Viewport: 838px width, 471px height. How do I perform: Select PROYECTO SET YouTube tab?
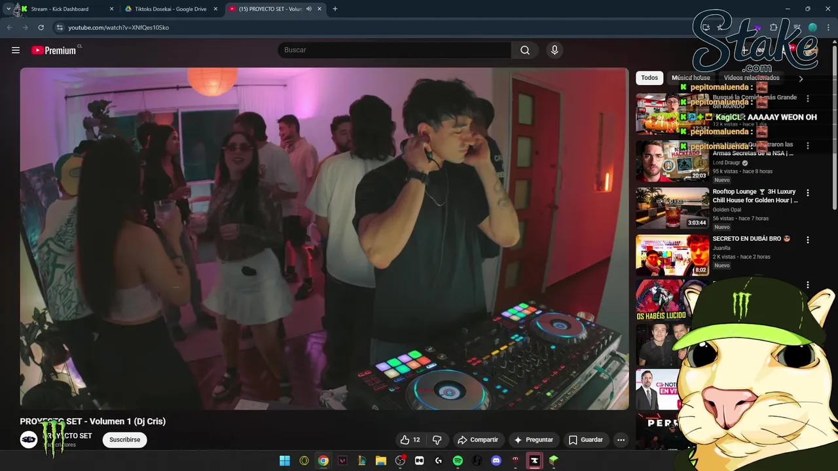pyautogui.click(x=276, y=9)
